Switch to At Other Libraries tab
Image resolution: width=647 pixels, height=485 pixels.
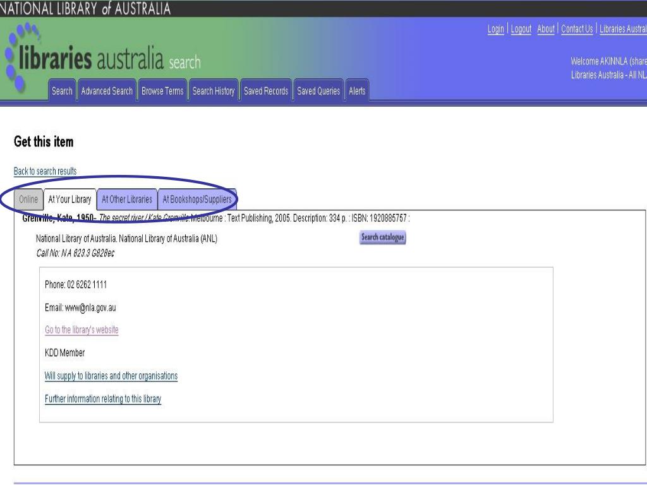(x=126, y=199)
